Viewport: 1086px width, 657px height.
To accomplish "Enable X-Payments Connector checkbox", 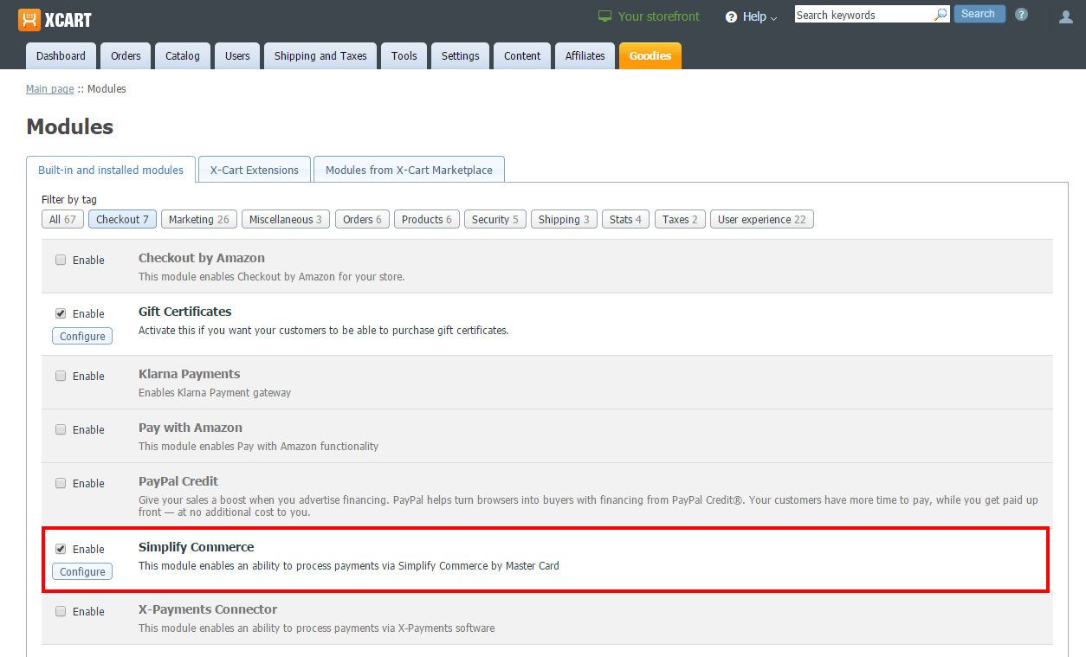I will pyautogui.click(x=61, y=611).
